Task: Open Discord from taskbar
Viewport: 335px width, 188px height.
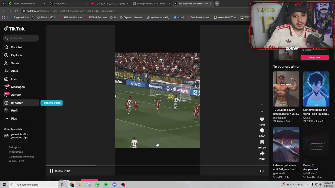Action: (114, 185)
